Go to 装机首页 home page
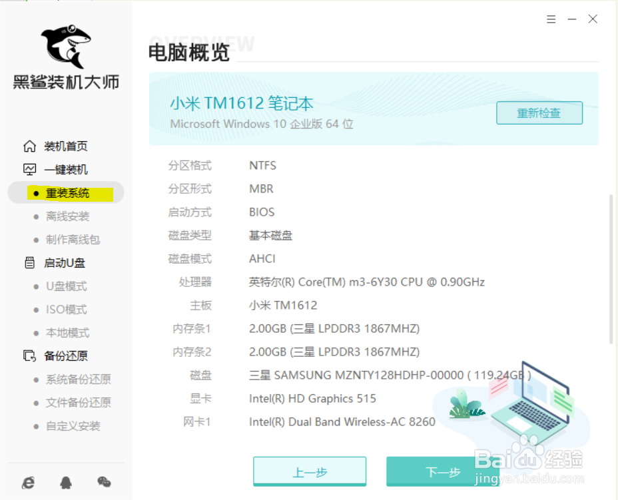Screen dimensions: 618x500 [65, 146]
